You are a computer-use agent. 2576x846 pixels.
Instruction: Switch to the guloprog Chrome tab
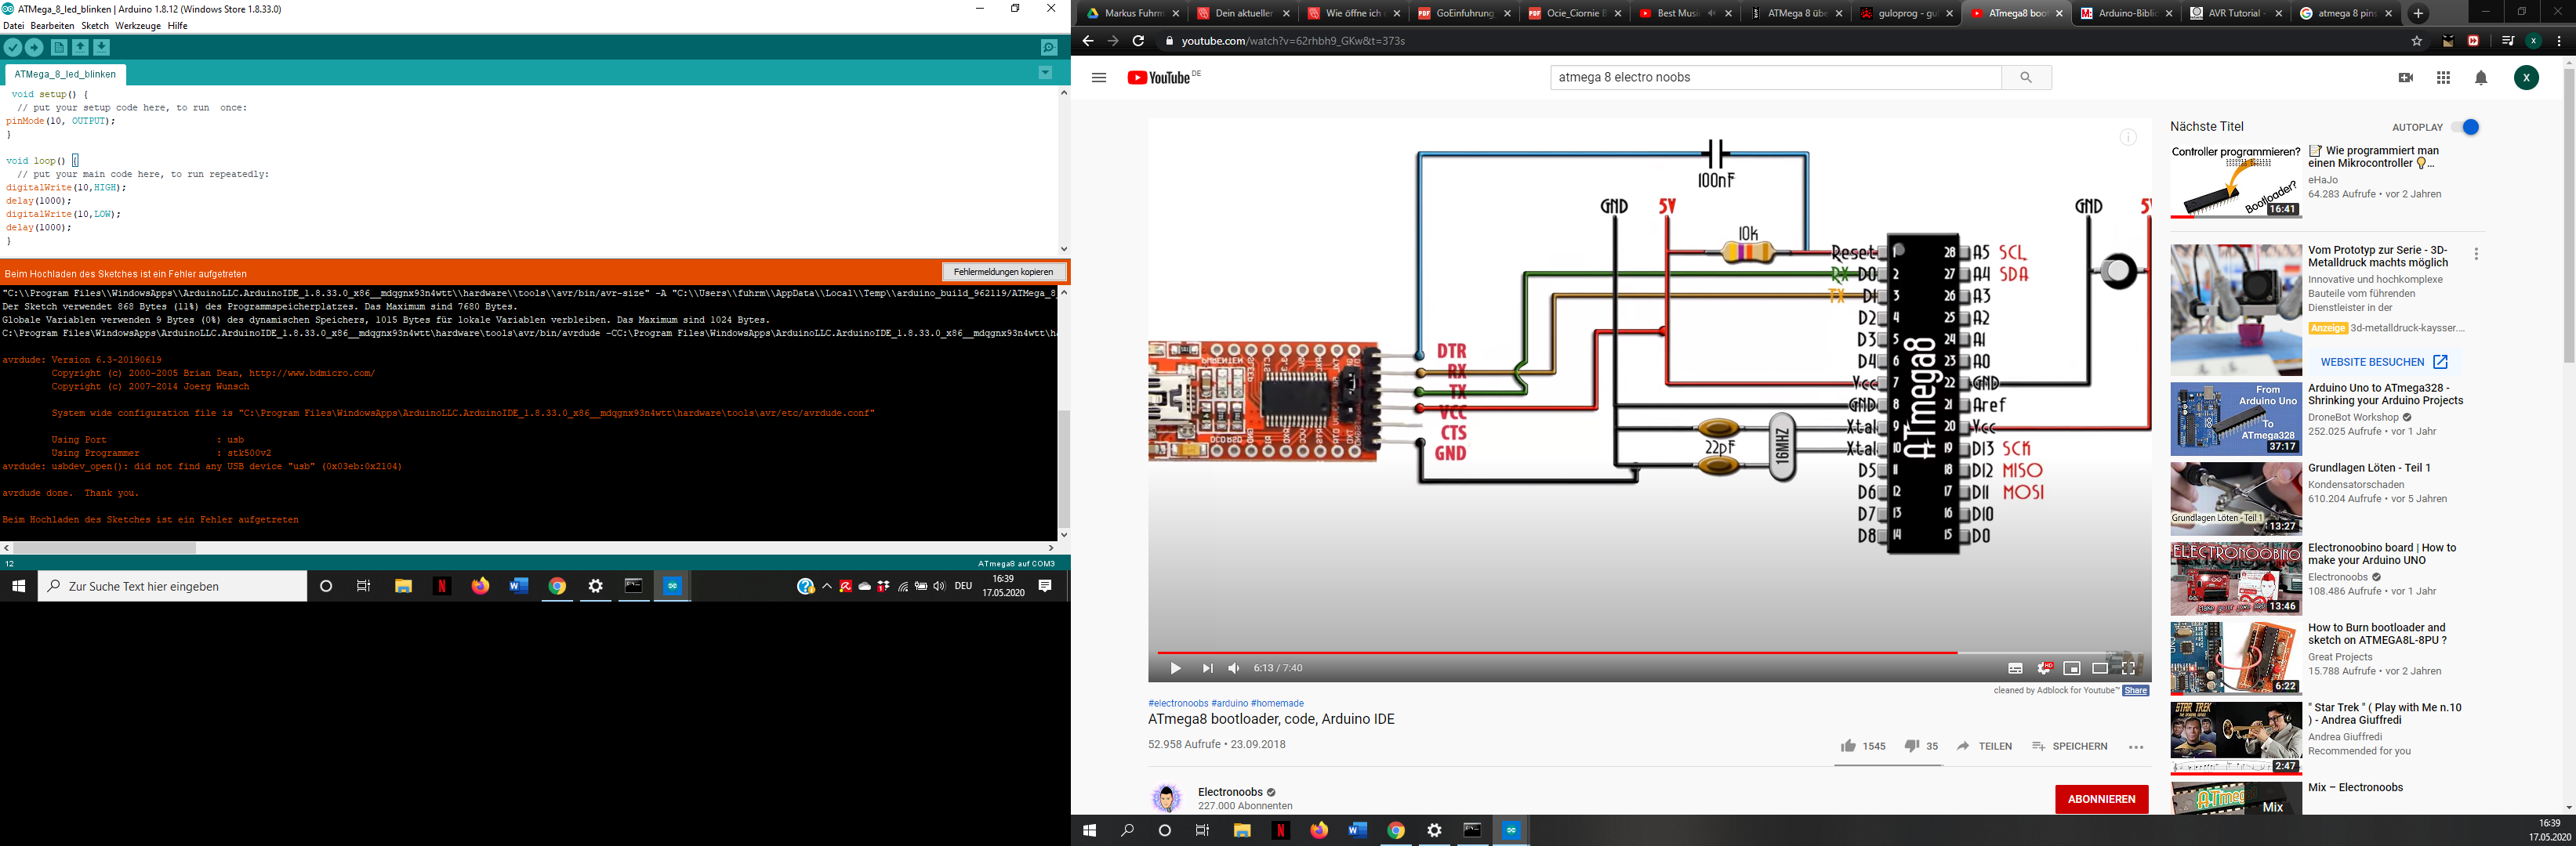pos(1906,14)
